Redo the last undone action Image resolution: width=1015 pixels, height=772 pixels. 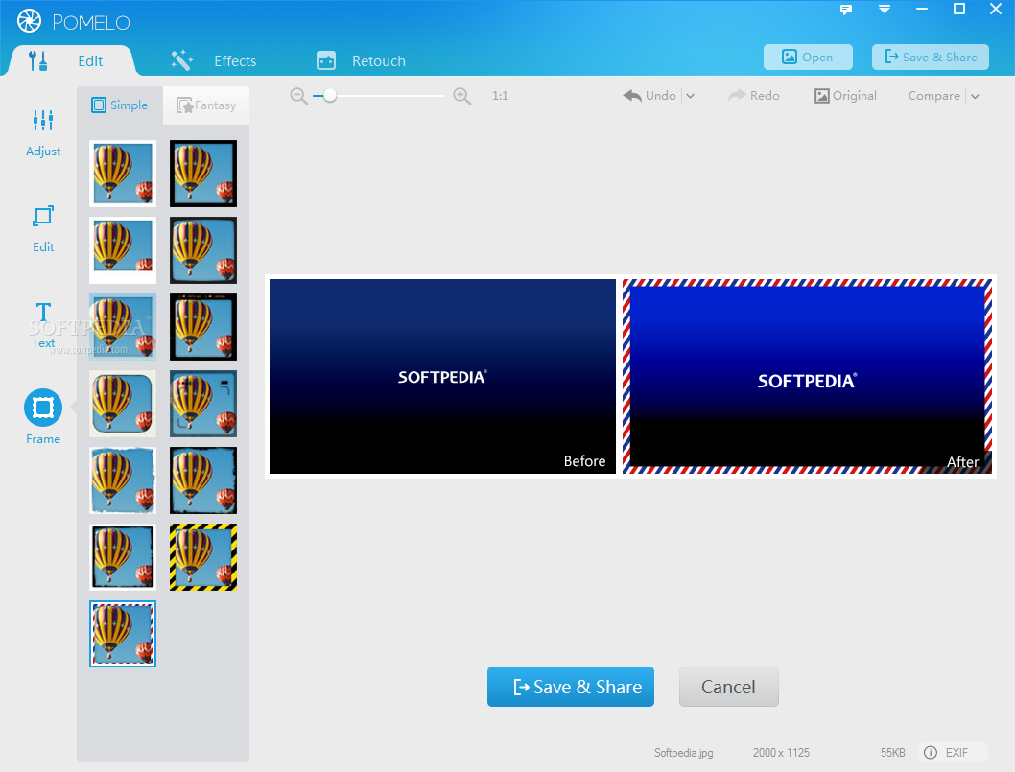click(753, 96)
